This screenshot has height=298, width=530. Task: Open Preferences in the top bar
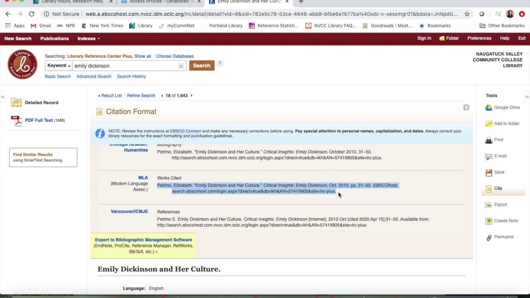point(479,38)
